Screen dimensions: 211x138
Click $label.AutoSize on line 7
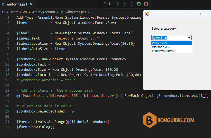pyautogui.click(x=32, y=49)
